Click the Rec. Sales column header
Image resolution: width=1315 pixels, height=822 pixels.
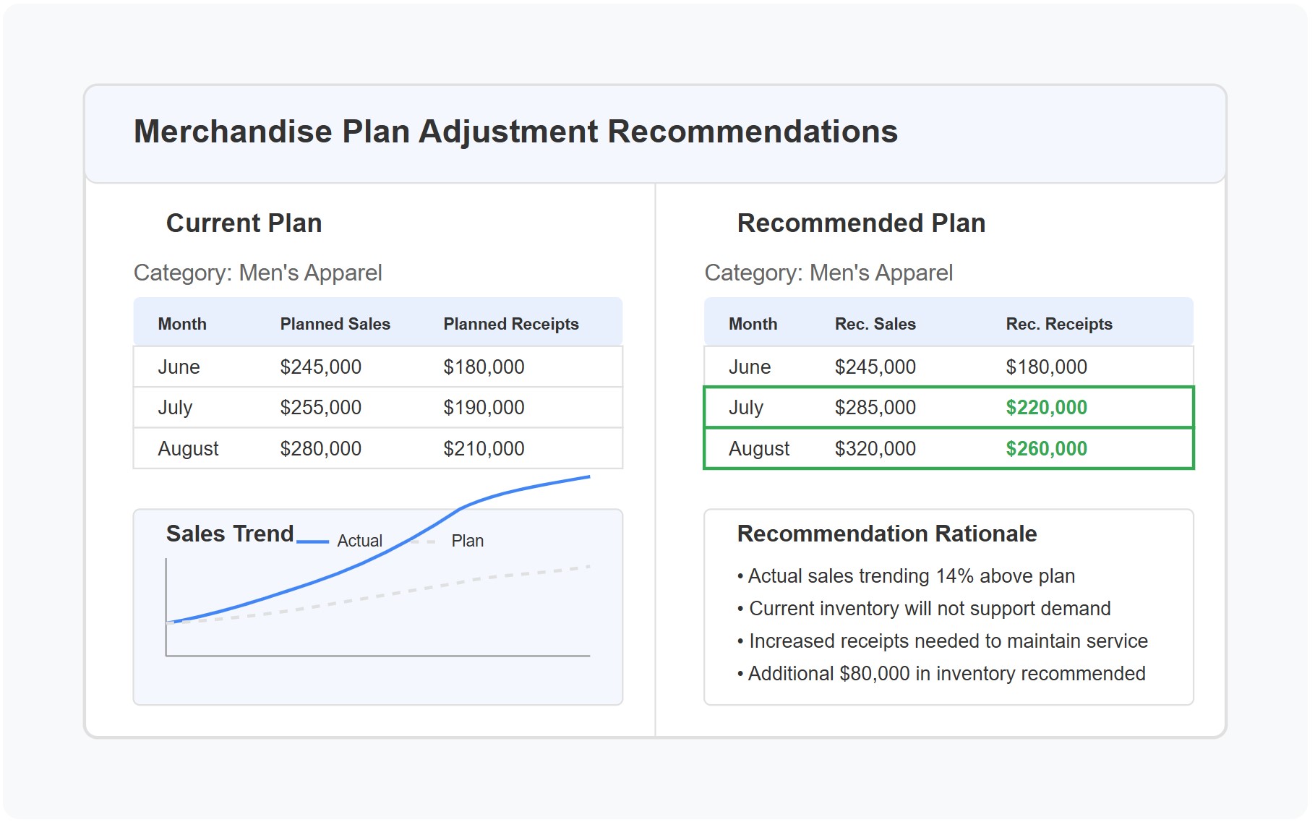coord(874,324)
